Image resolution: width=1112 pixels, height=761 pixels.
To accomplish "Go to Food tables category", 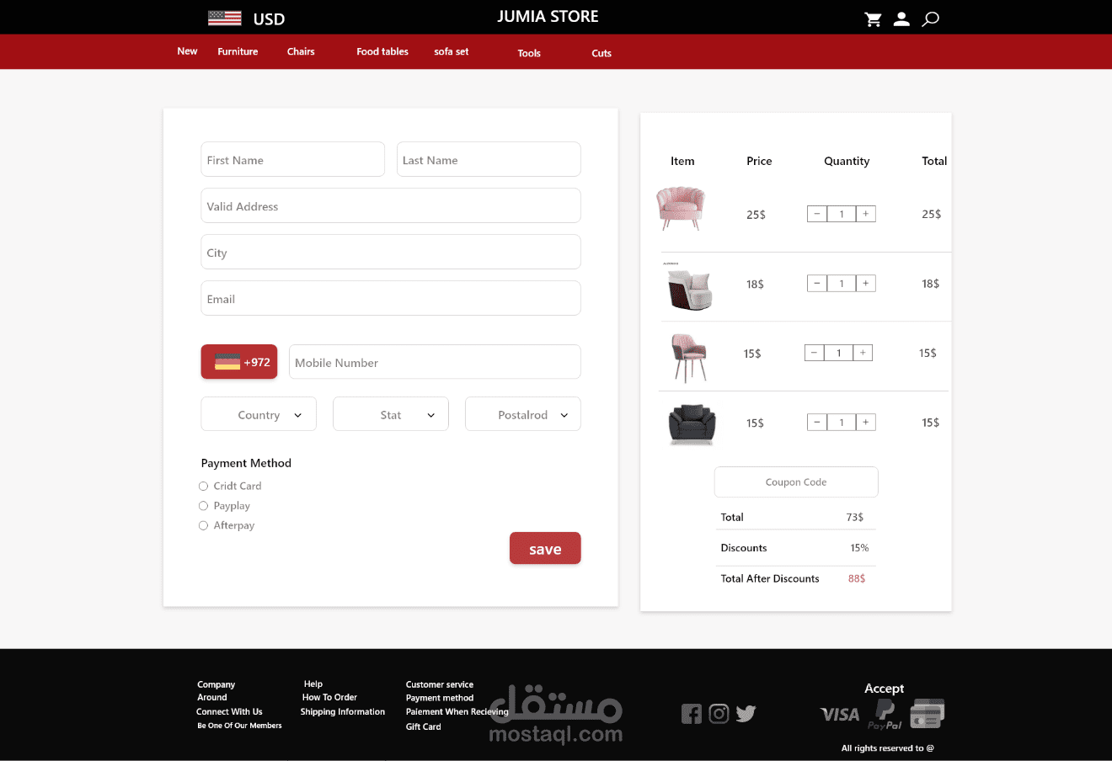I will 382,51.
